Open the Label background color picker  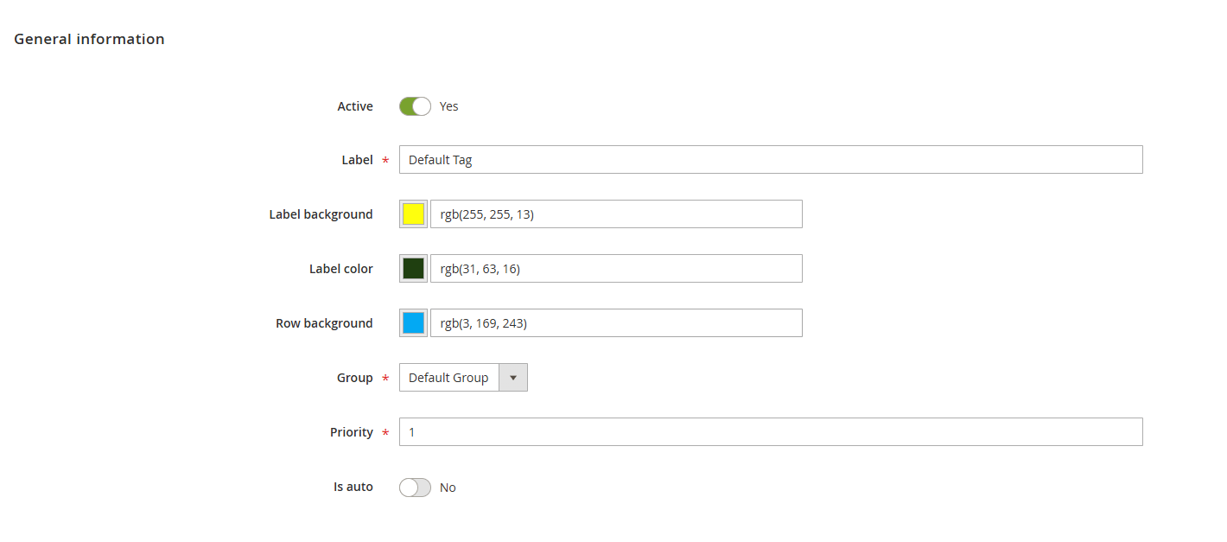pos(413,214)
